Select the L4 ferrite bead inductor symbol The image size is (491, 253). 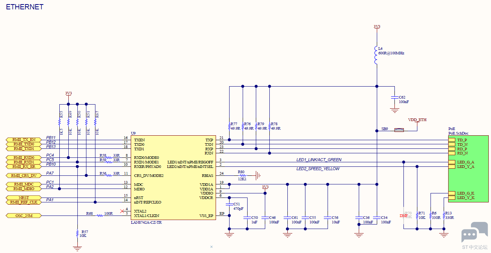tap(376, 56)
